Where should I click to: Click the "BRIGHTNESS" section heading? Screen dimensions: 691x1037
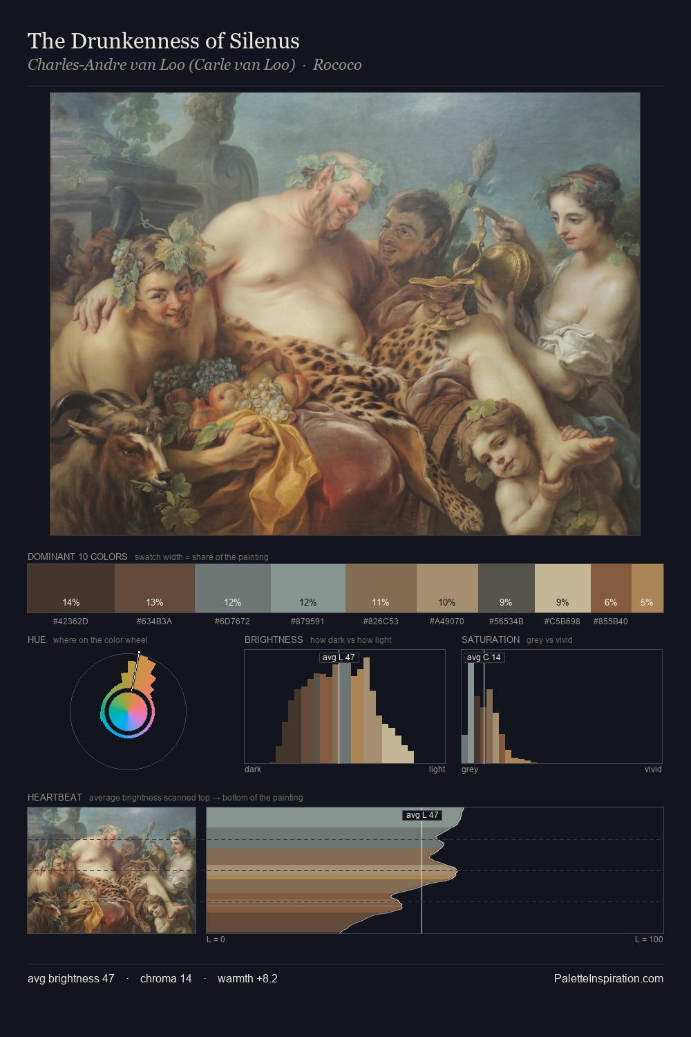pos(274,639)
